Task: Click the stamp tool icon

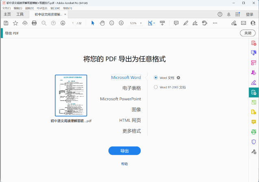Action: [x=205, y=23]
